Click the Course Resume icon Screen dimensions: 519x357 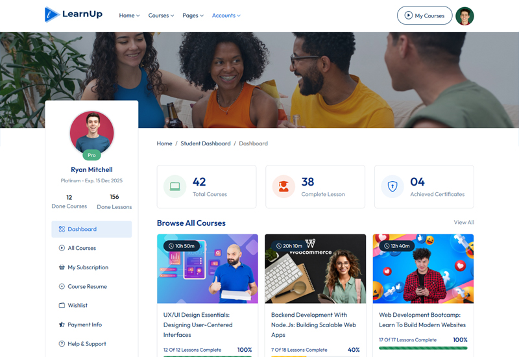click(x=62, y=286)
